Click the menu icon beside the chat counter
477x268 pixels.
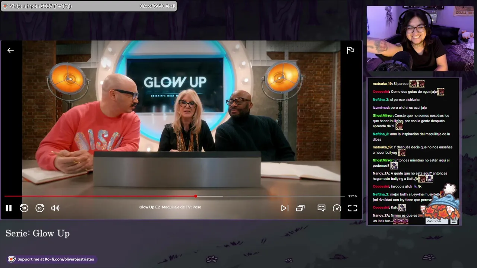click(454, 221)
